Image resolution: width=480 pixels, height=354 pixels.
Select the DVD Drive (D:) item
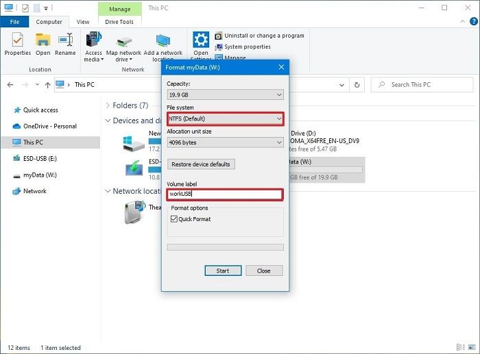[x=324, y=141]
